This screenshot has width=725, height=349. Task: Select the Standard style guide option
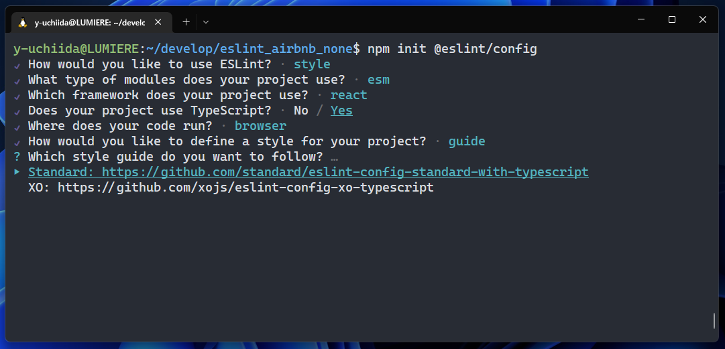[309, 172]
